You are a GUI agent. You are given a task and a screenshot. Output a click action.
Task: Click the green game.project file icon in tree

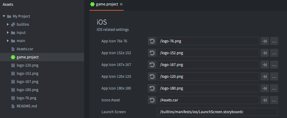click(x=13, y=57)
